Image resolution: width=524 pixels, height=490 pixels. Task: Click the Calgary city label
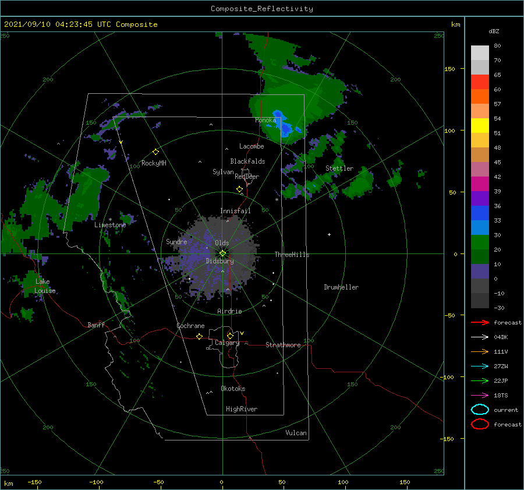coord(227,343)
